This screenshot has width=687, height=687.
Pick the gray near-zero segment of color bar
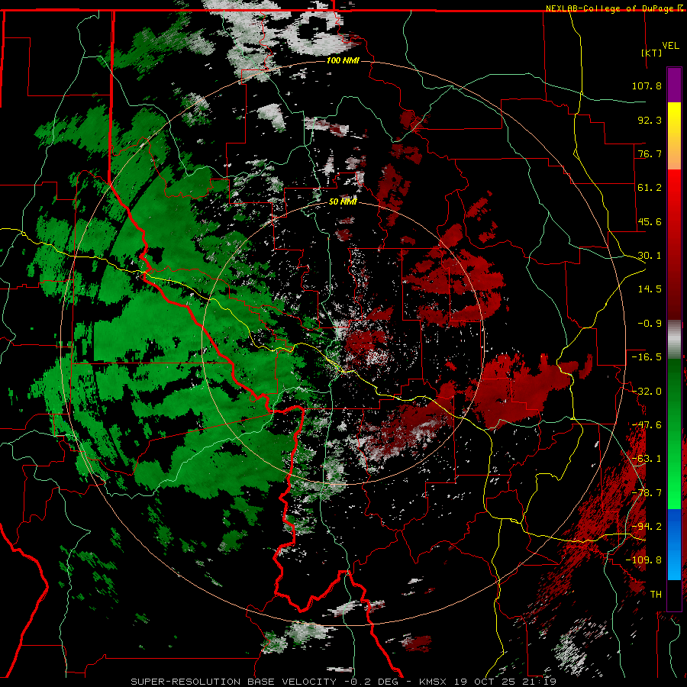[x=674, y=340]
